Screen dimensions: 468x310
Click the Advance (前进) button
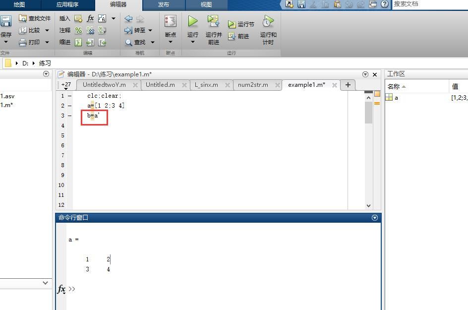pos(238,36)
